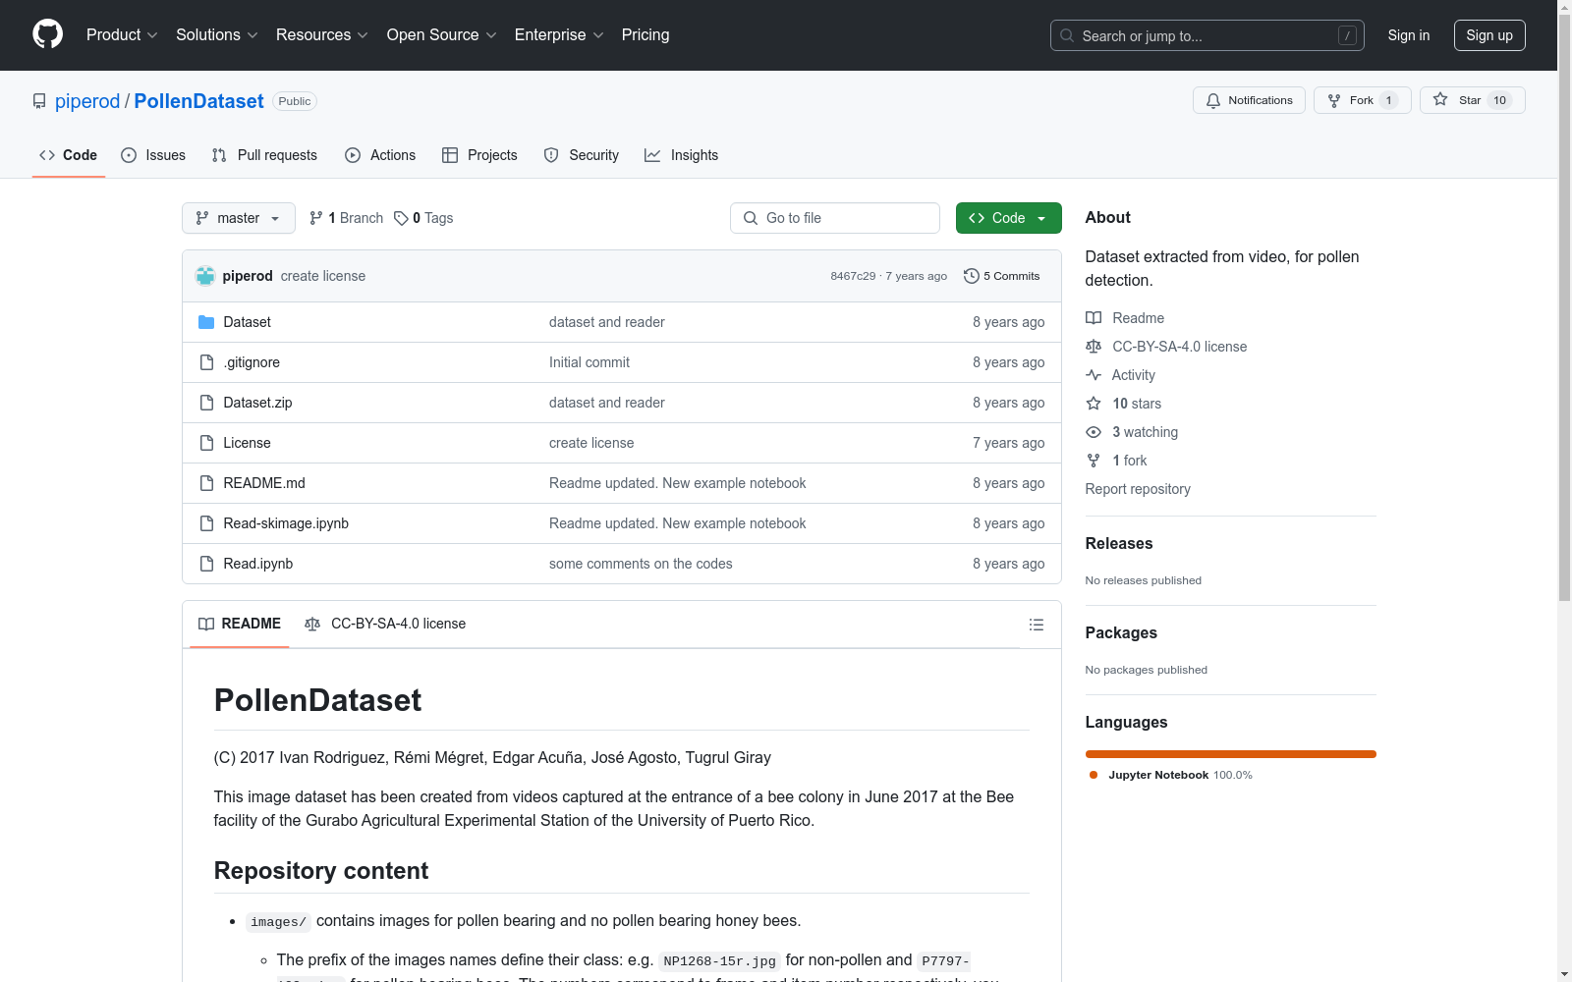Click the Fork button
Screen dimensions: 1572x982
[1362, 100]
